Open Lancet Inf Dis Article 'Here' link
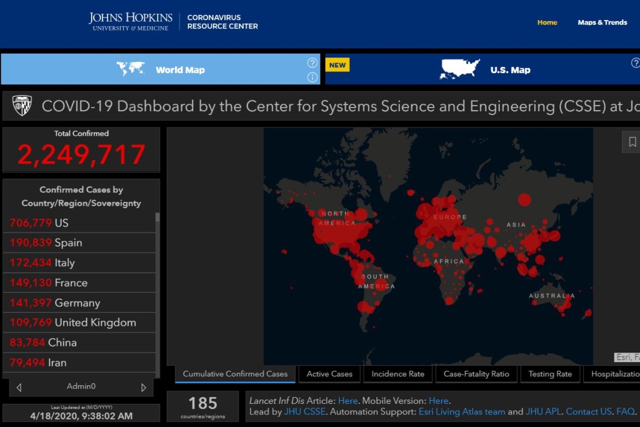The width and height of the screenshot is (640, 427). [x=347, y=401]
